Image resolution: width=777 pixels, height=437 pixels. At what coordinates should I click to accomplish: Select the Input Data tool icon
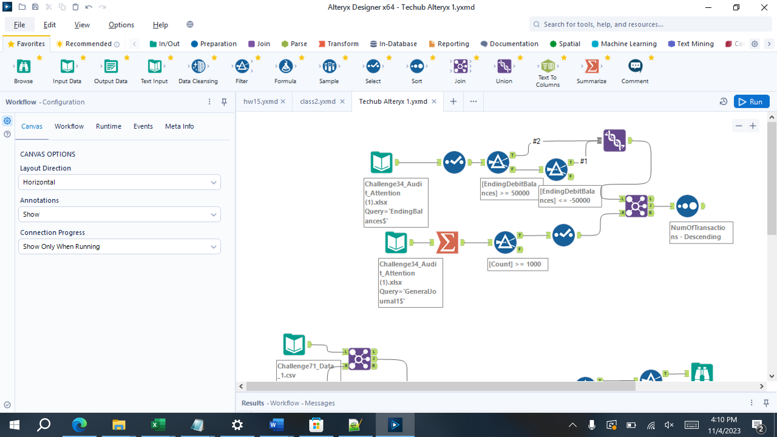coord(67,66)
